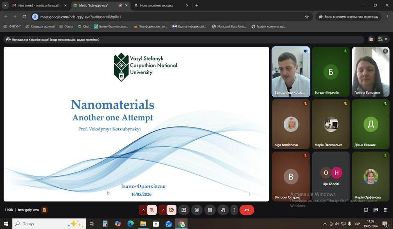Open Microsoft Store from the taskbar
The height and width of the screenshot is (229, 393).
(x=156, y=224)
